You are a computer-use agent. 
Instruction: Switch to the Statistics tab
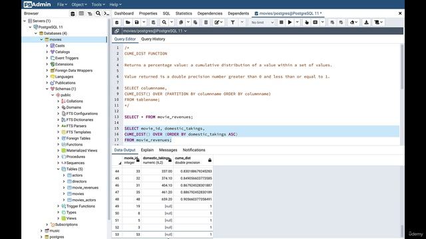[184, 13]
